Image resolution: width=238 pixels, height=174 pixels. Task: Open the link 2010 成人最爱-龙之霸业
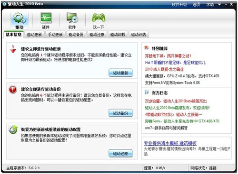164,69
